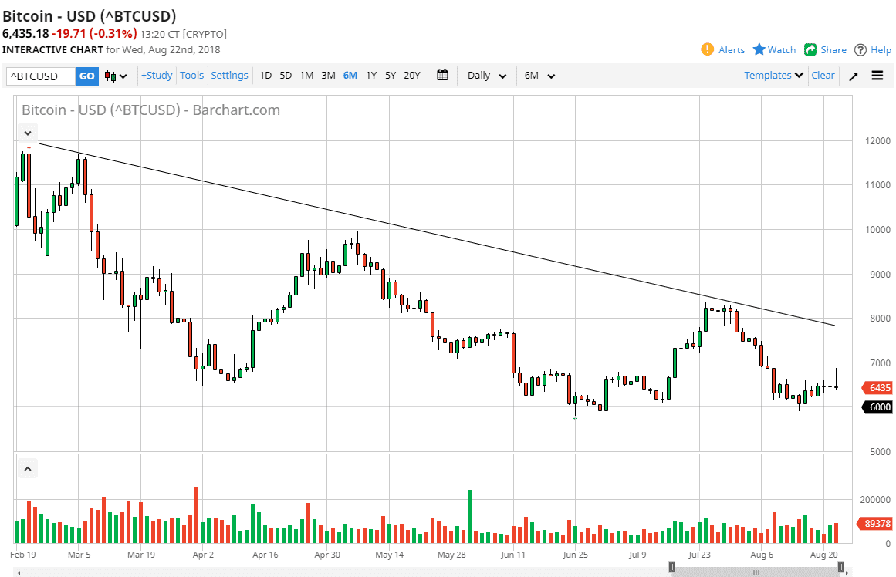
Task: Open the 6M range dropdown
Action: 538,76
